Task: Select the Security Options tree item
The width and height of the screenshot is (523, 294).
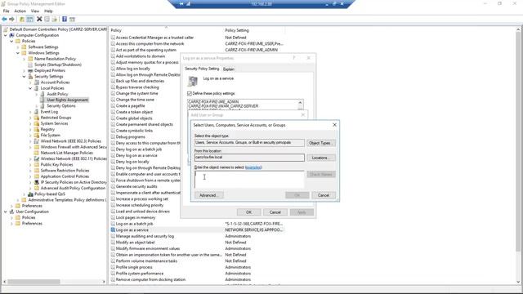Action: 61,106
